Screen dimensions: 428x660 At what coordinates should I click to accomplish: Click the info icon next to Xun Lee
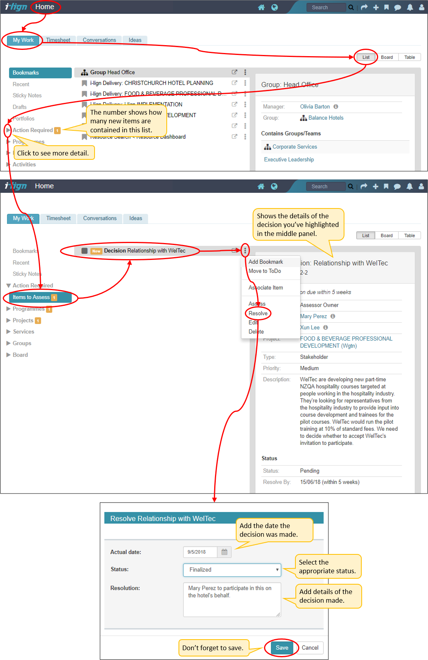tap(326, 327)
